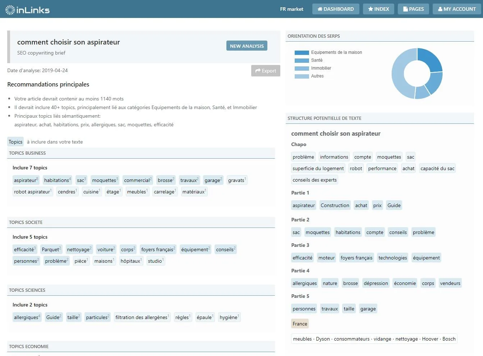
Task: Click the épaule topic tag
Action: (x=205, y=317)
